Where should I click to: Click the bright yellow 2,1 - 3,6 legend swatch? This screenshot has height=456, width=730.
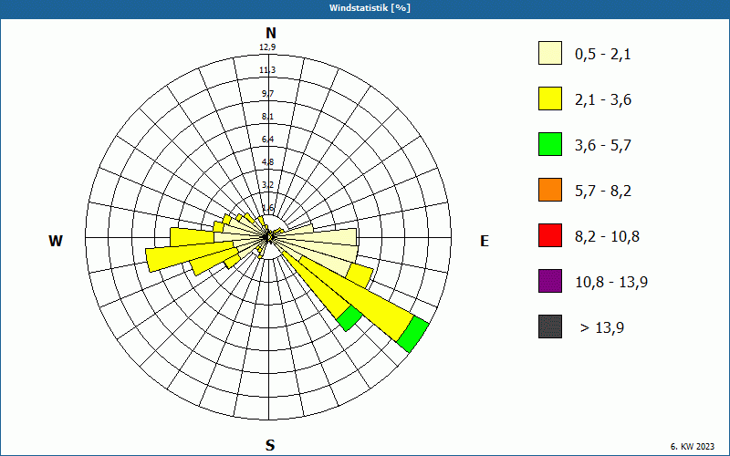(550, 98)
